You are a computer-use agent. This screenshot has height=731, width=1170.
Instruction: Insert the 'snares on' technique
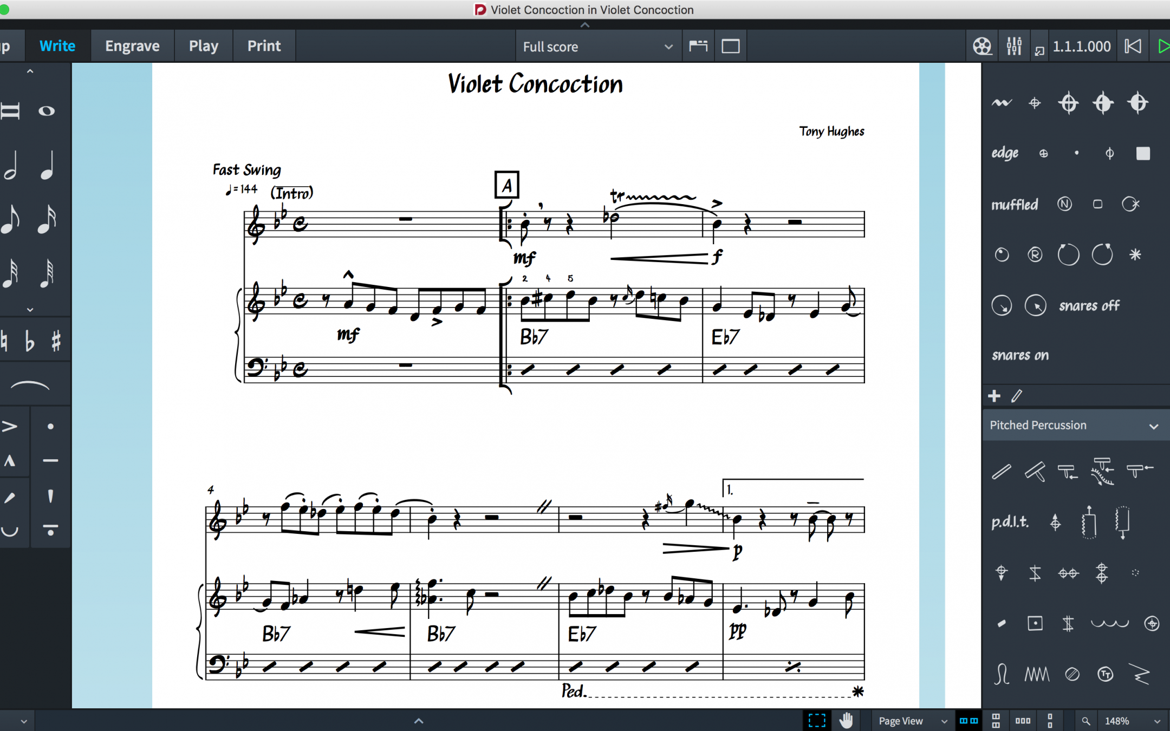pyautogui.click(x=1020, y=356)
